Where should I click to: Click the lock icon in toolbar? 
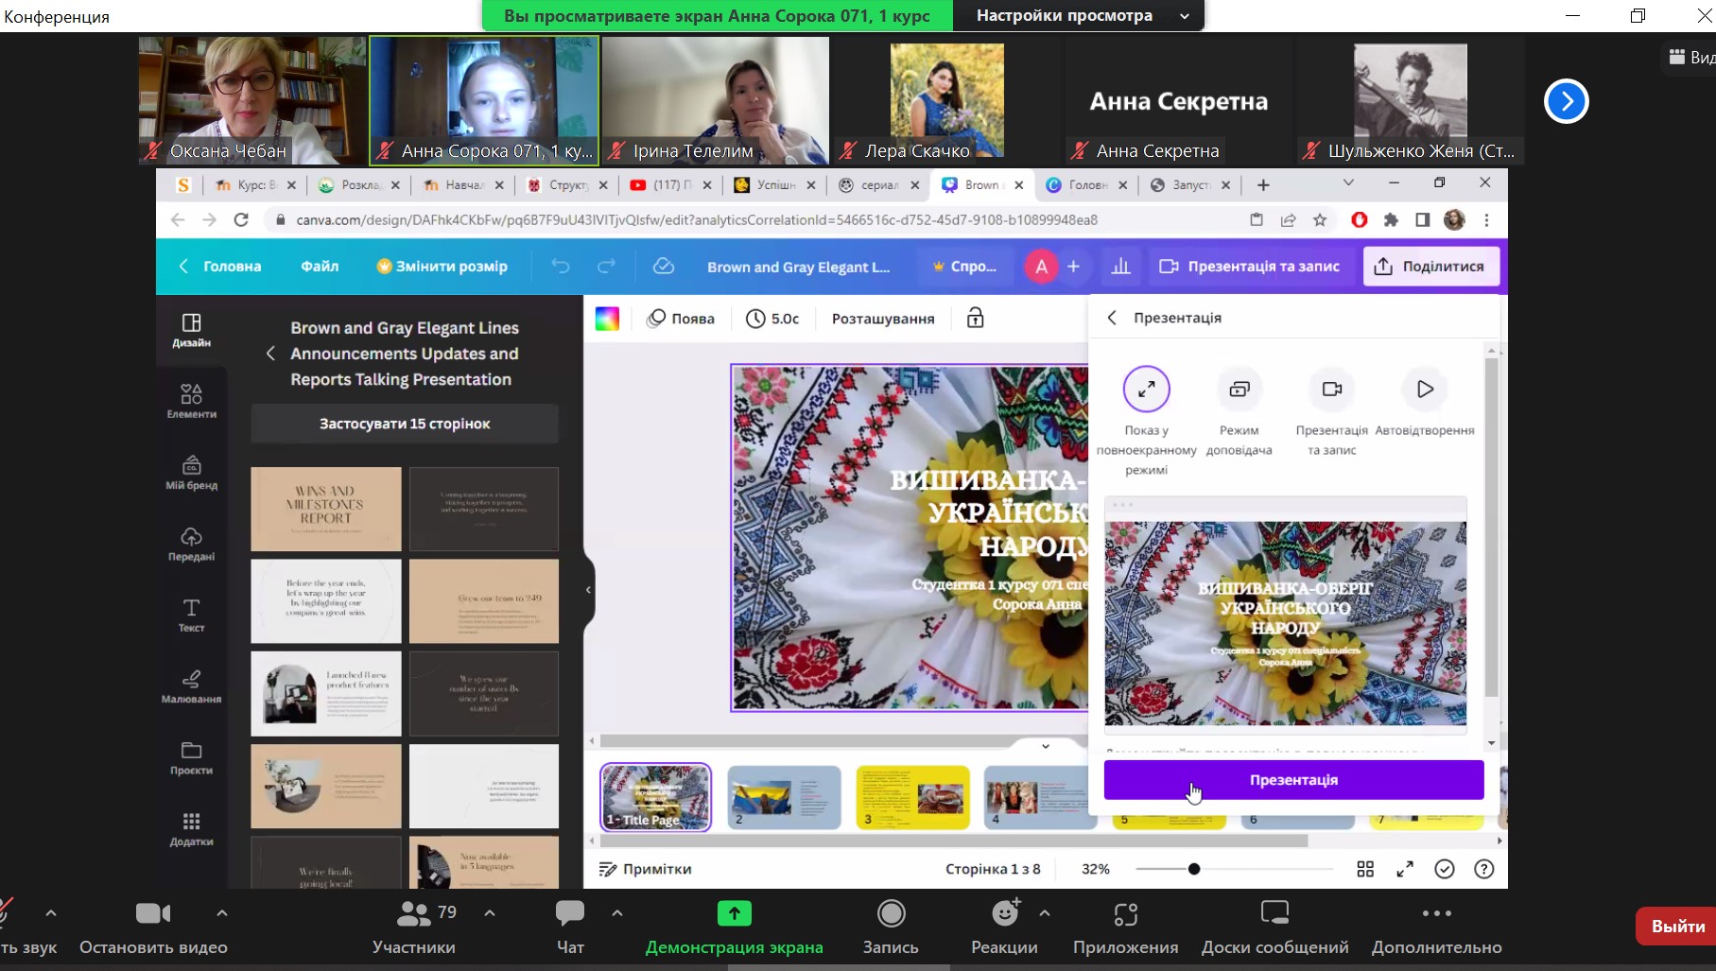(975, 319)
